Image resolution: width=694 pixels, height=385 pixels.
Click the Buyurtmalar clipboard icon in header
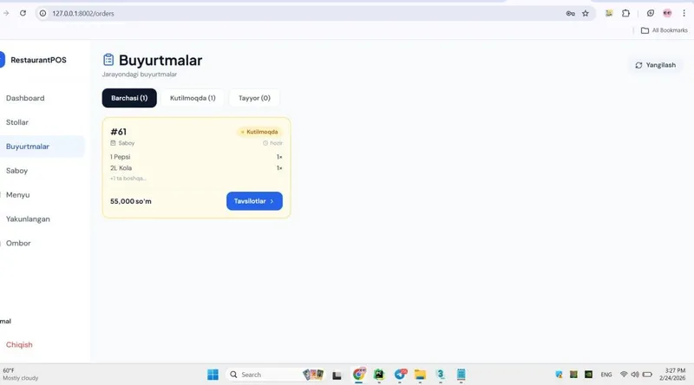(108, 60)
